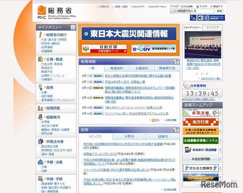Open the 東日本大震災関連情報 banner
243x193 pixels.
129,34
